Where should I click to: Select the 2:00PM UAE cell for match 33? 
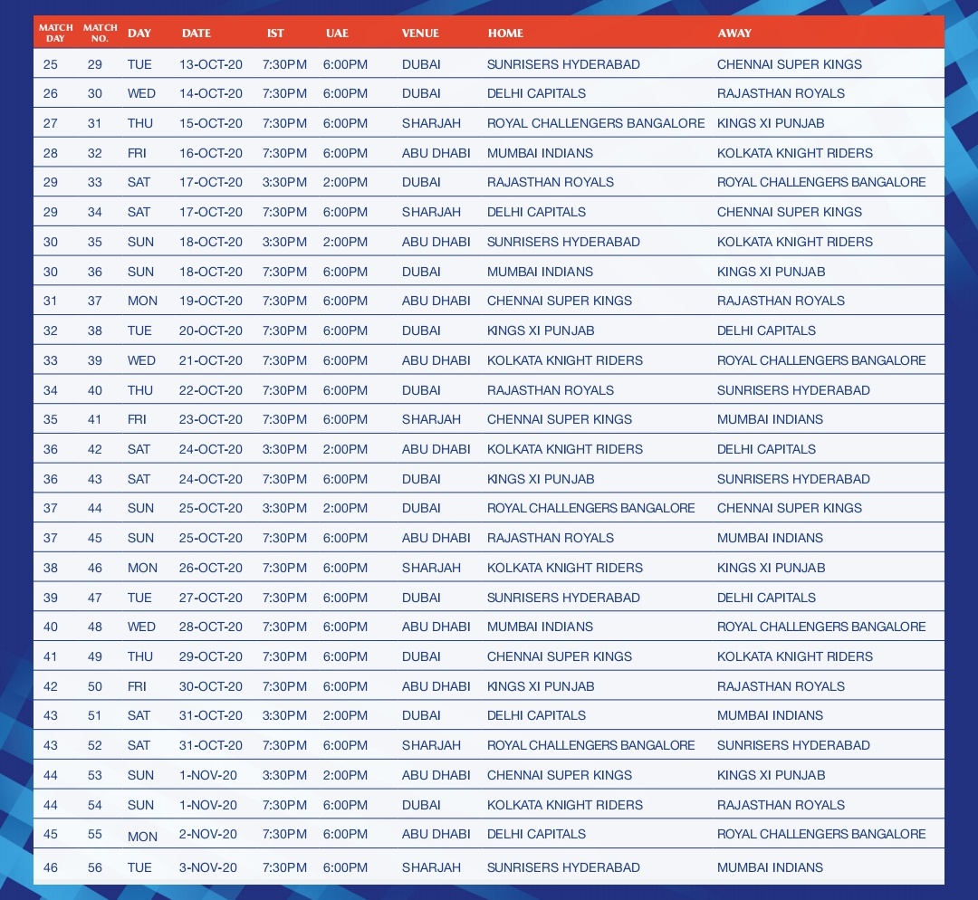[345, 182]
